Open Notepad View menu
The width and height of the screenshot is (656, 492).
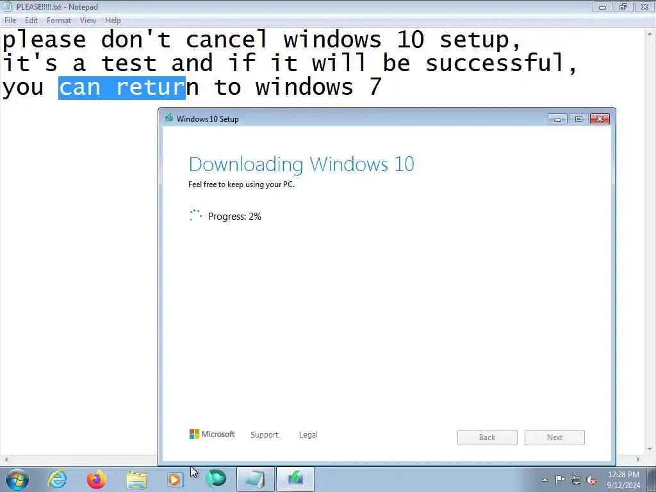pos(88,20)
